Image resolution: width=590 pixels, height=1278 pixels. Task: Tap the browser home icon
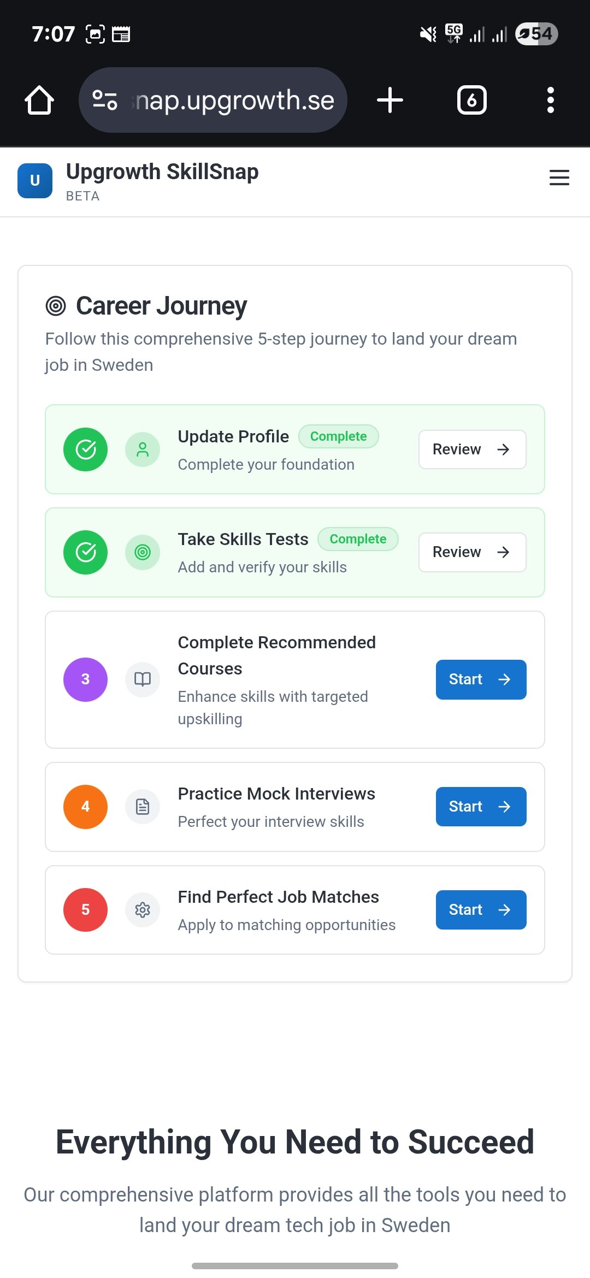pos(39,100)
